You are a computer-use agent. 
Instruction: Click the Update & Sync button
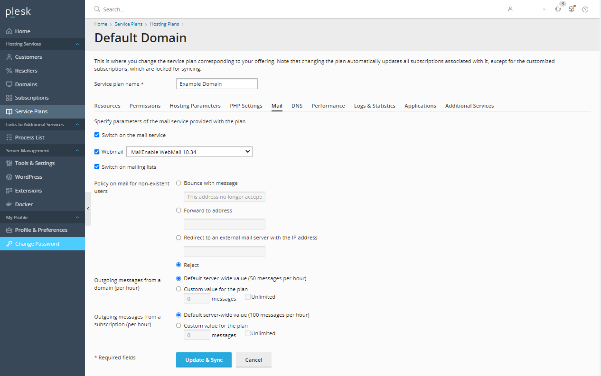point(204,360)
